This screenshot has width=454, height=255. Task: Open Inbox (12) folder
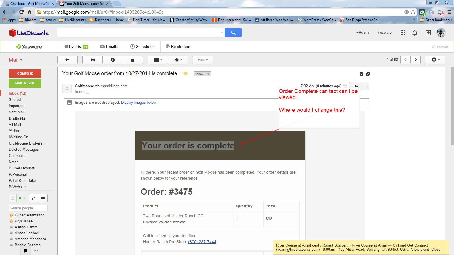[17, 93]
